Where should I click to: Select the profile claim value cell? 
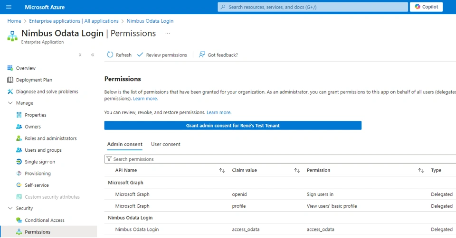click(239, 206)
